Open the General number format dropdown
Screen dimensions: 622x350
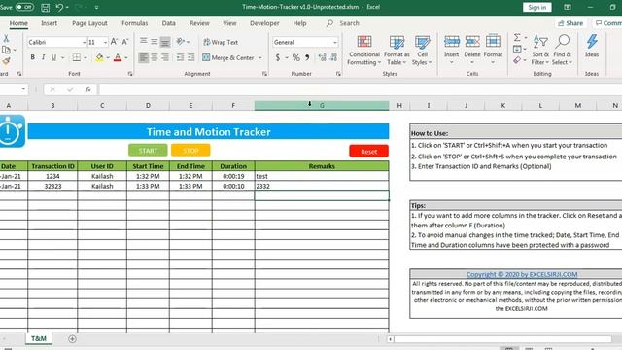coord(334,42)
